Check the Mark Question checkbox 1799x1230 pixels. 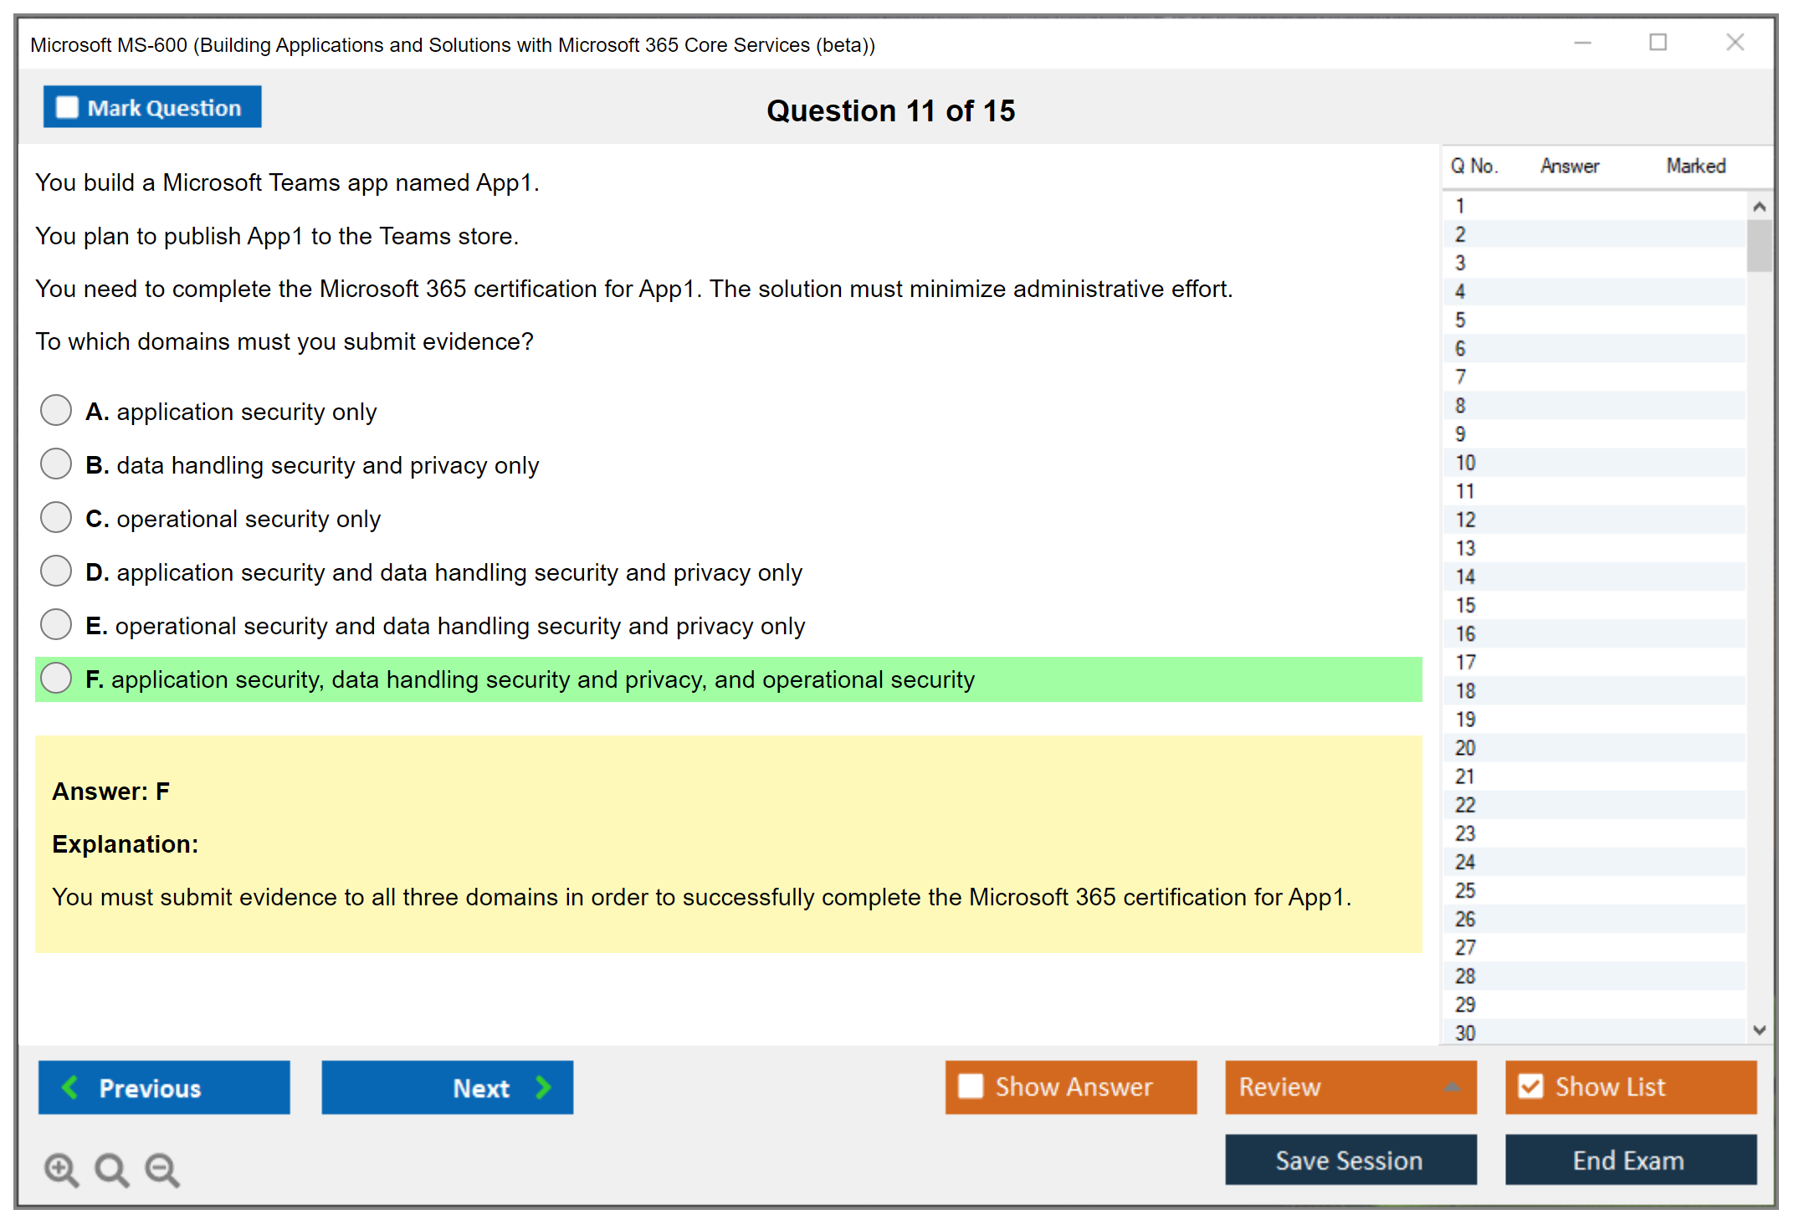67,107
